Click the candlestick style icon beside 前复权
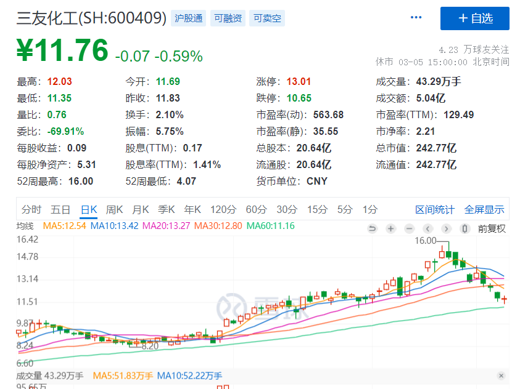The width and height of the screenshot is (512, 389). [465, 229]
